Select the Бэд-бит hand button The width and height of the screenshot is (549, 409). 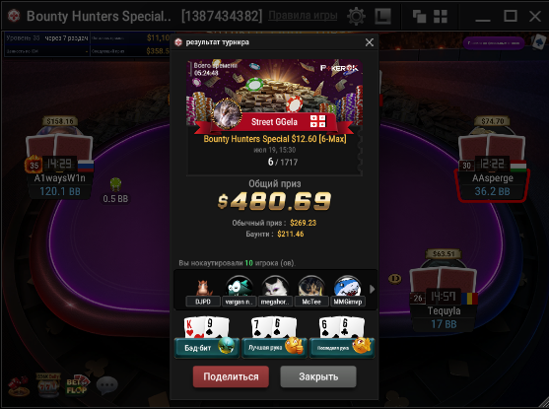tap(207, 347)
